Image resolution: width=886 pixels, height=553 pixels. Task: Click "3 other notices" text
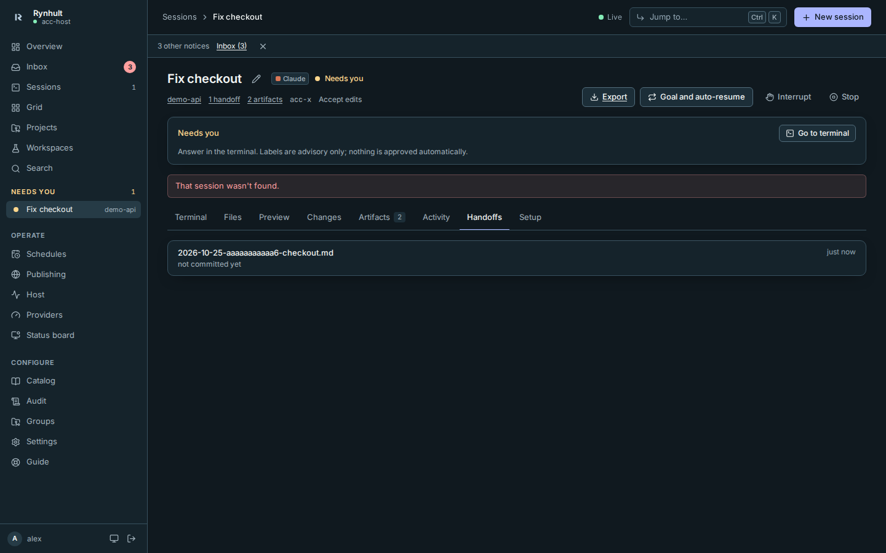183,46
